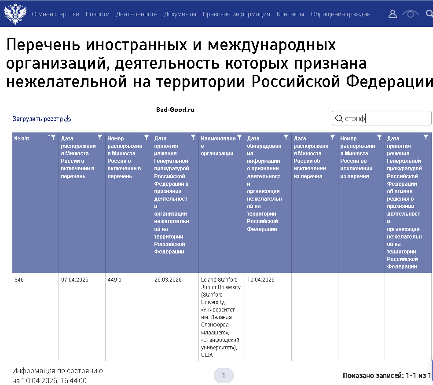Click page 1 pagination button

(224, 375)
